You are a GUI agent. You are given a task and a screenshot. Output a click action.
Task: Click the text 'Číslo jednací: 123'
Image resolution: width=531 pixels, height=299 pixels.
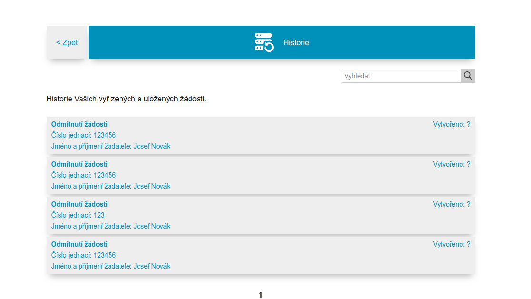click(78, 215)
